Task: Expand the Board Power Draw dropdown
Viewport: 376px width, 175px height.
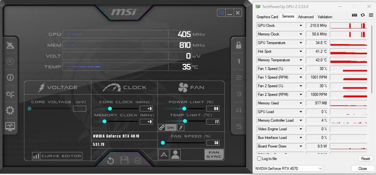Action: tap(301, 146)
